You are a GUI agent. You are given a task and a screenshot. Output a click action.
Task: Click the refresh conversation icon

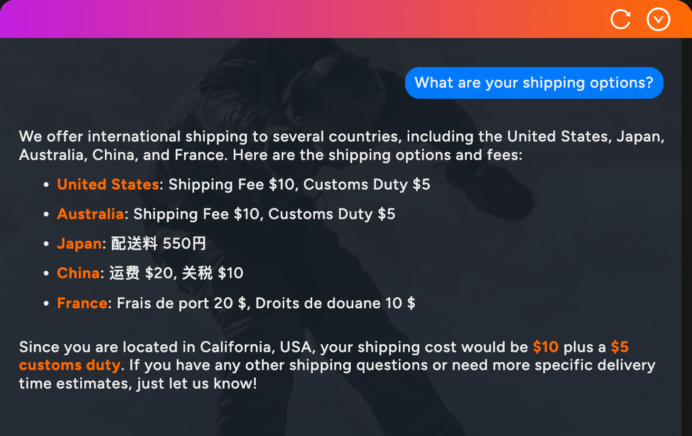click(620, 20)
